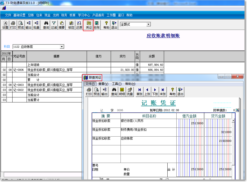247x182 pixels.
Task: Click the magnifier next to 附单据数
Action: [236, 110]
